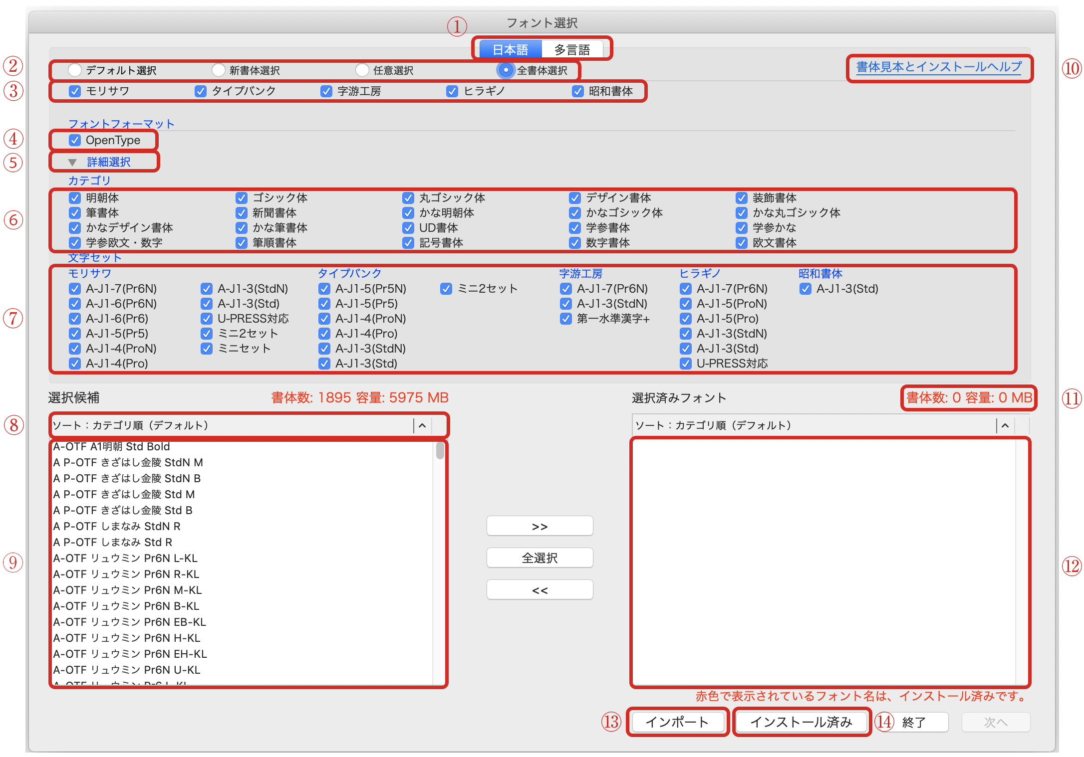
Task: Select the 新書体選択 radio button
Action: coord(219,70)
